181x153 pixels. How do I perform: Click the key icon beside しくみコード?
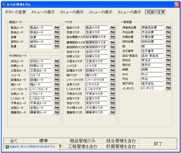57,99
